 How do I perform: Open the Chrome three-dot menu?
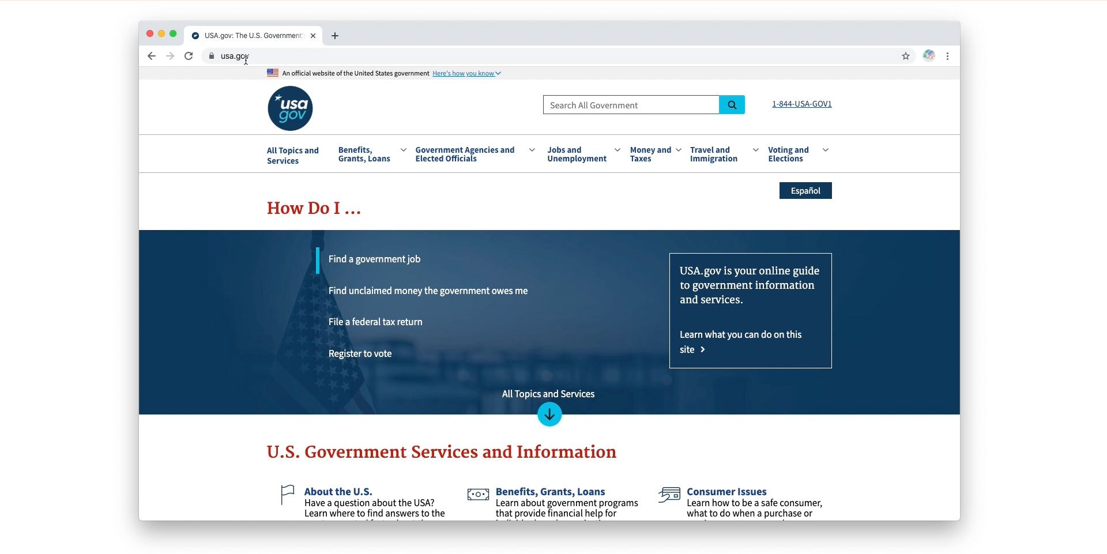click(x=948, y=56)
